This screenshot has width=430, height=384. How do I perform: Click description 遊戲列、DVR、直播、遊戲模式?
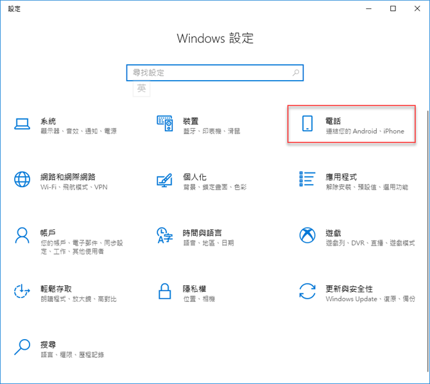[x=370, y=243]
